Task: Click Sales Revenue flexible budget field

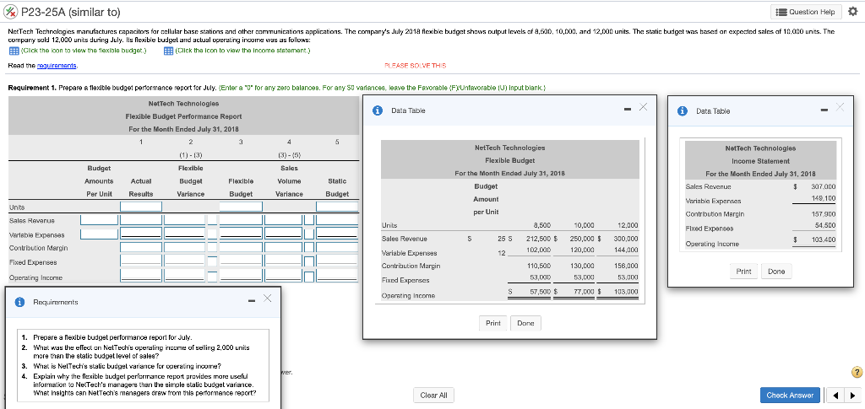Action: pos(241,219)
